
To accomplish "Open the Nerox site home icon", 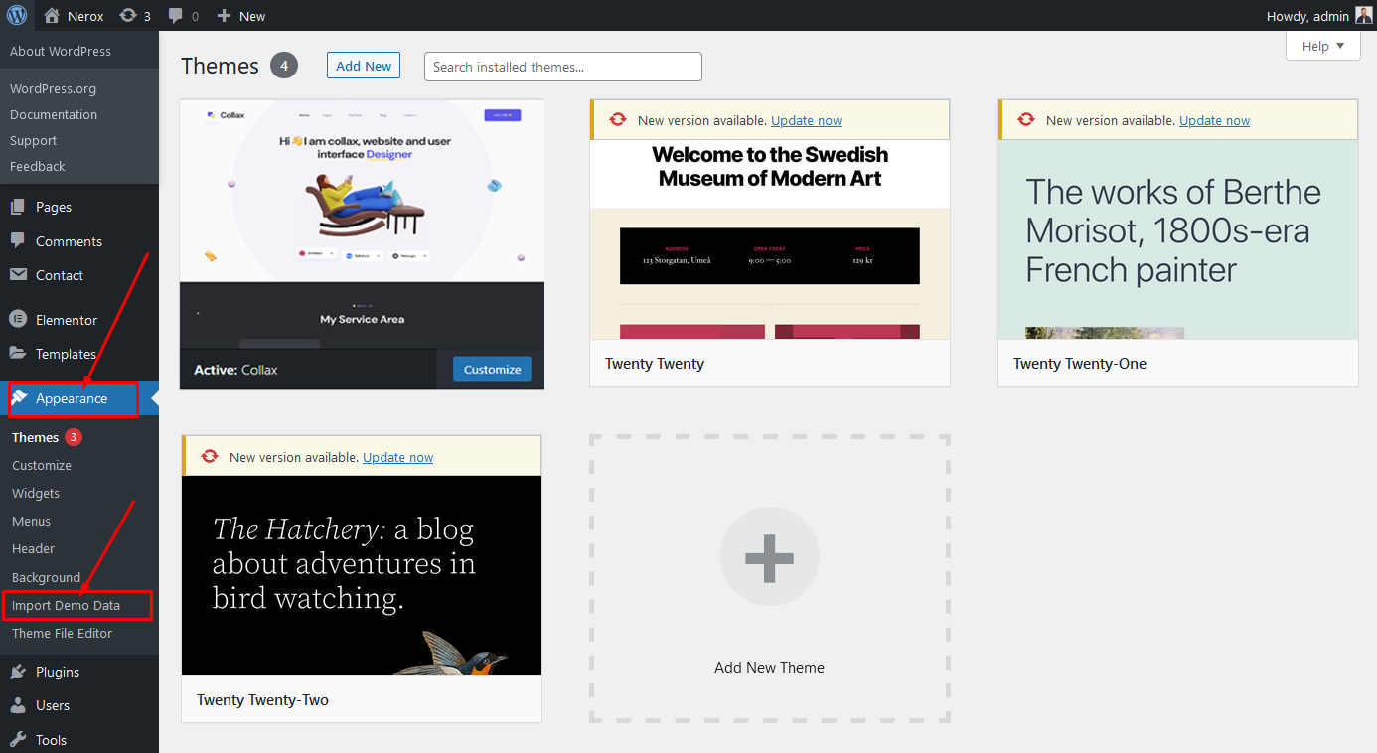I will point(53,16).
